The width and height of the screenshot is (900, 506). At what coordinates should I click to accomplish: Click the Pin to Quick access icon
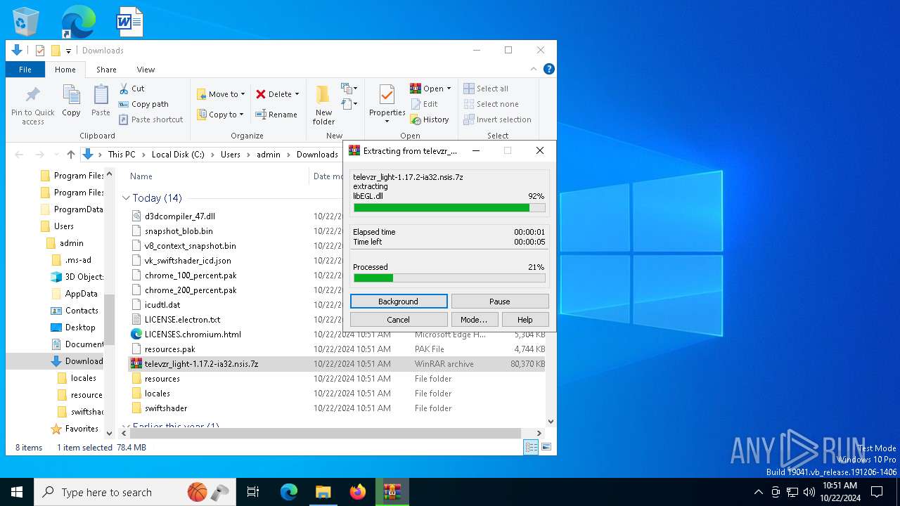32,105
